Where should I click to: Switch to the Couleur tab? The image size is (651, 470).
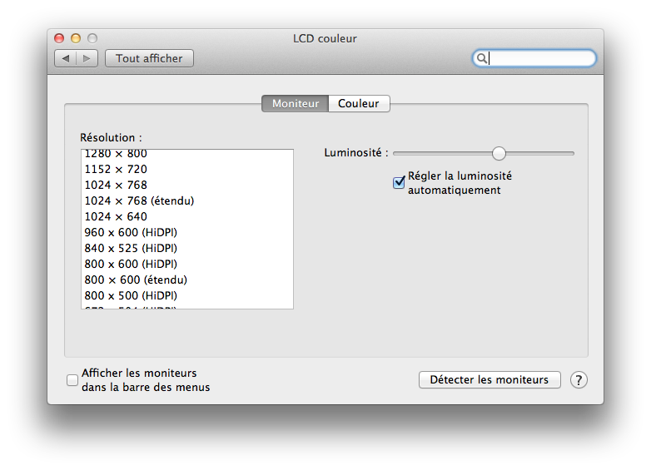pyautogui.click(x=359, y=103)
